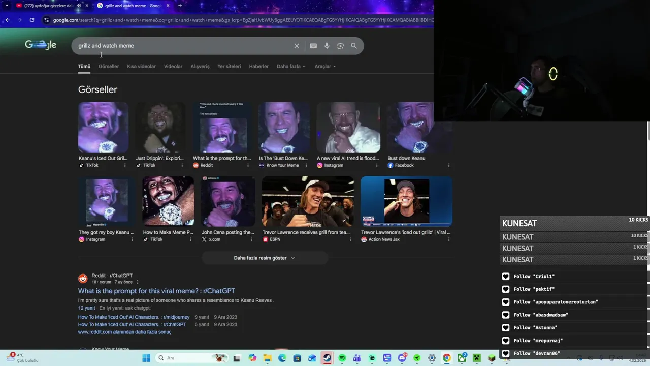
Task: Open Trevor Lawrence receives grill ESPN thumbnail
Action: (x=308, y=201)
